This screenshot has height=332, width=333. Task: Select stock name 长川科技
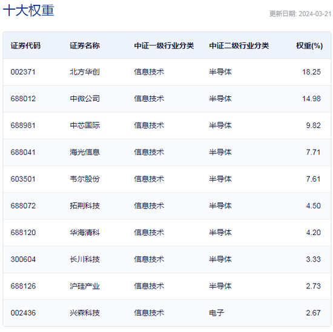[85, 259]
